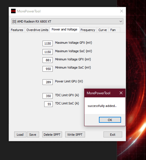Switch to the Overdrive Limits tab
Screen dimensions: 146x160
[x=37, y=30]
